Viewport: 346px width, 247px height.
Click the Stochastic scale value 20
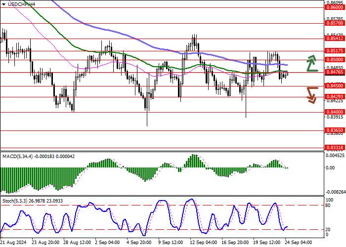click(x=328, y=230)
